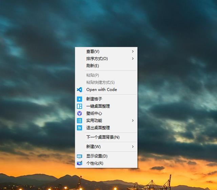The height and width of the screenshot is (190, 217).
Task: Click the Visual Studio Code icon
Action: coord(79,90)
